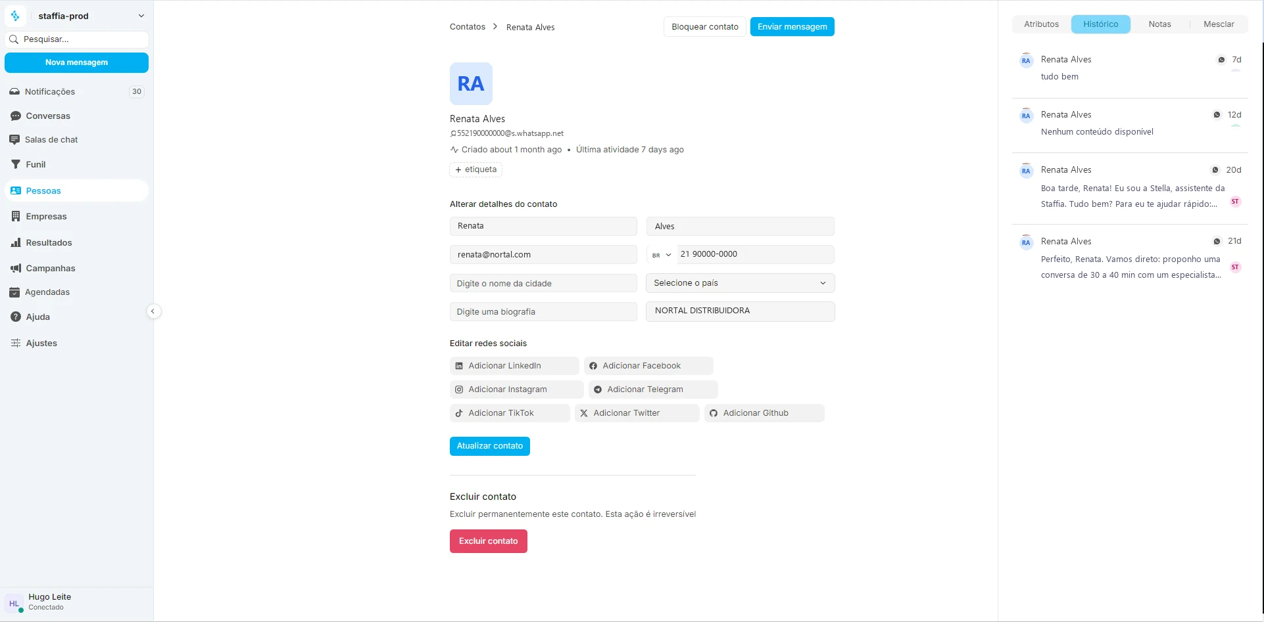Click Bloquear contato
Screen dimensions: 1264x622
705,27
